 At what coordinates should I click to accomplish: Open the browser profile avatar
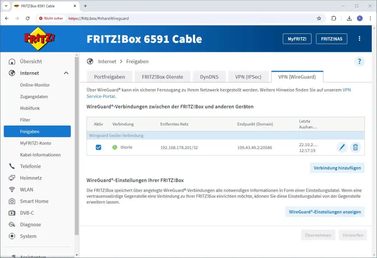(x=360, y=18)
